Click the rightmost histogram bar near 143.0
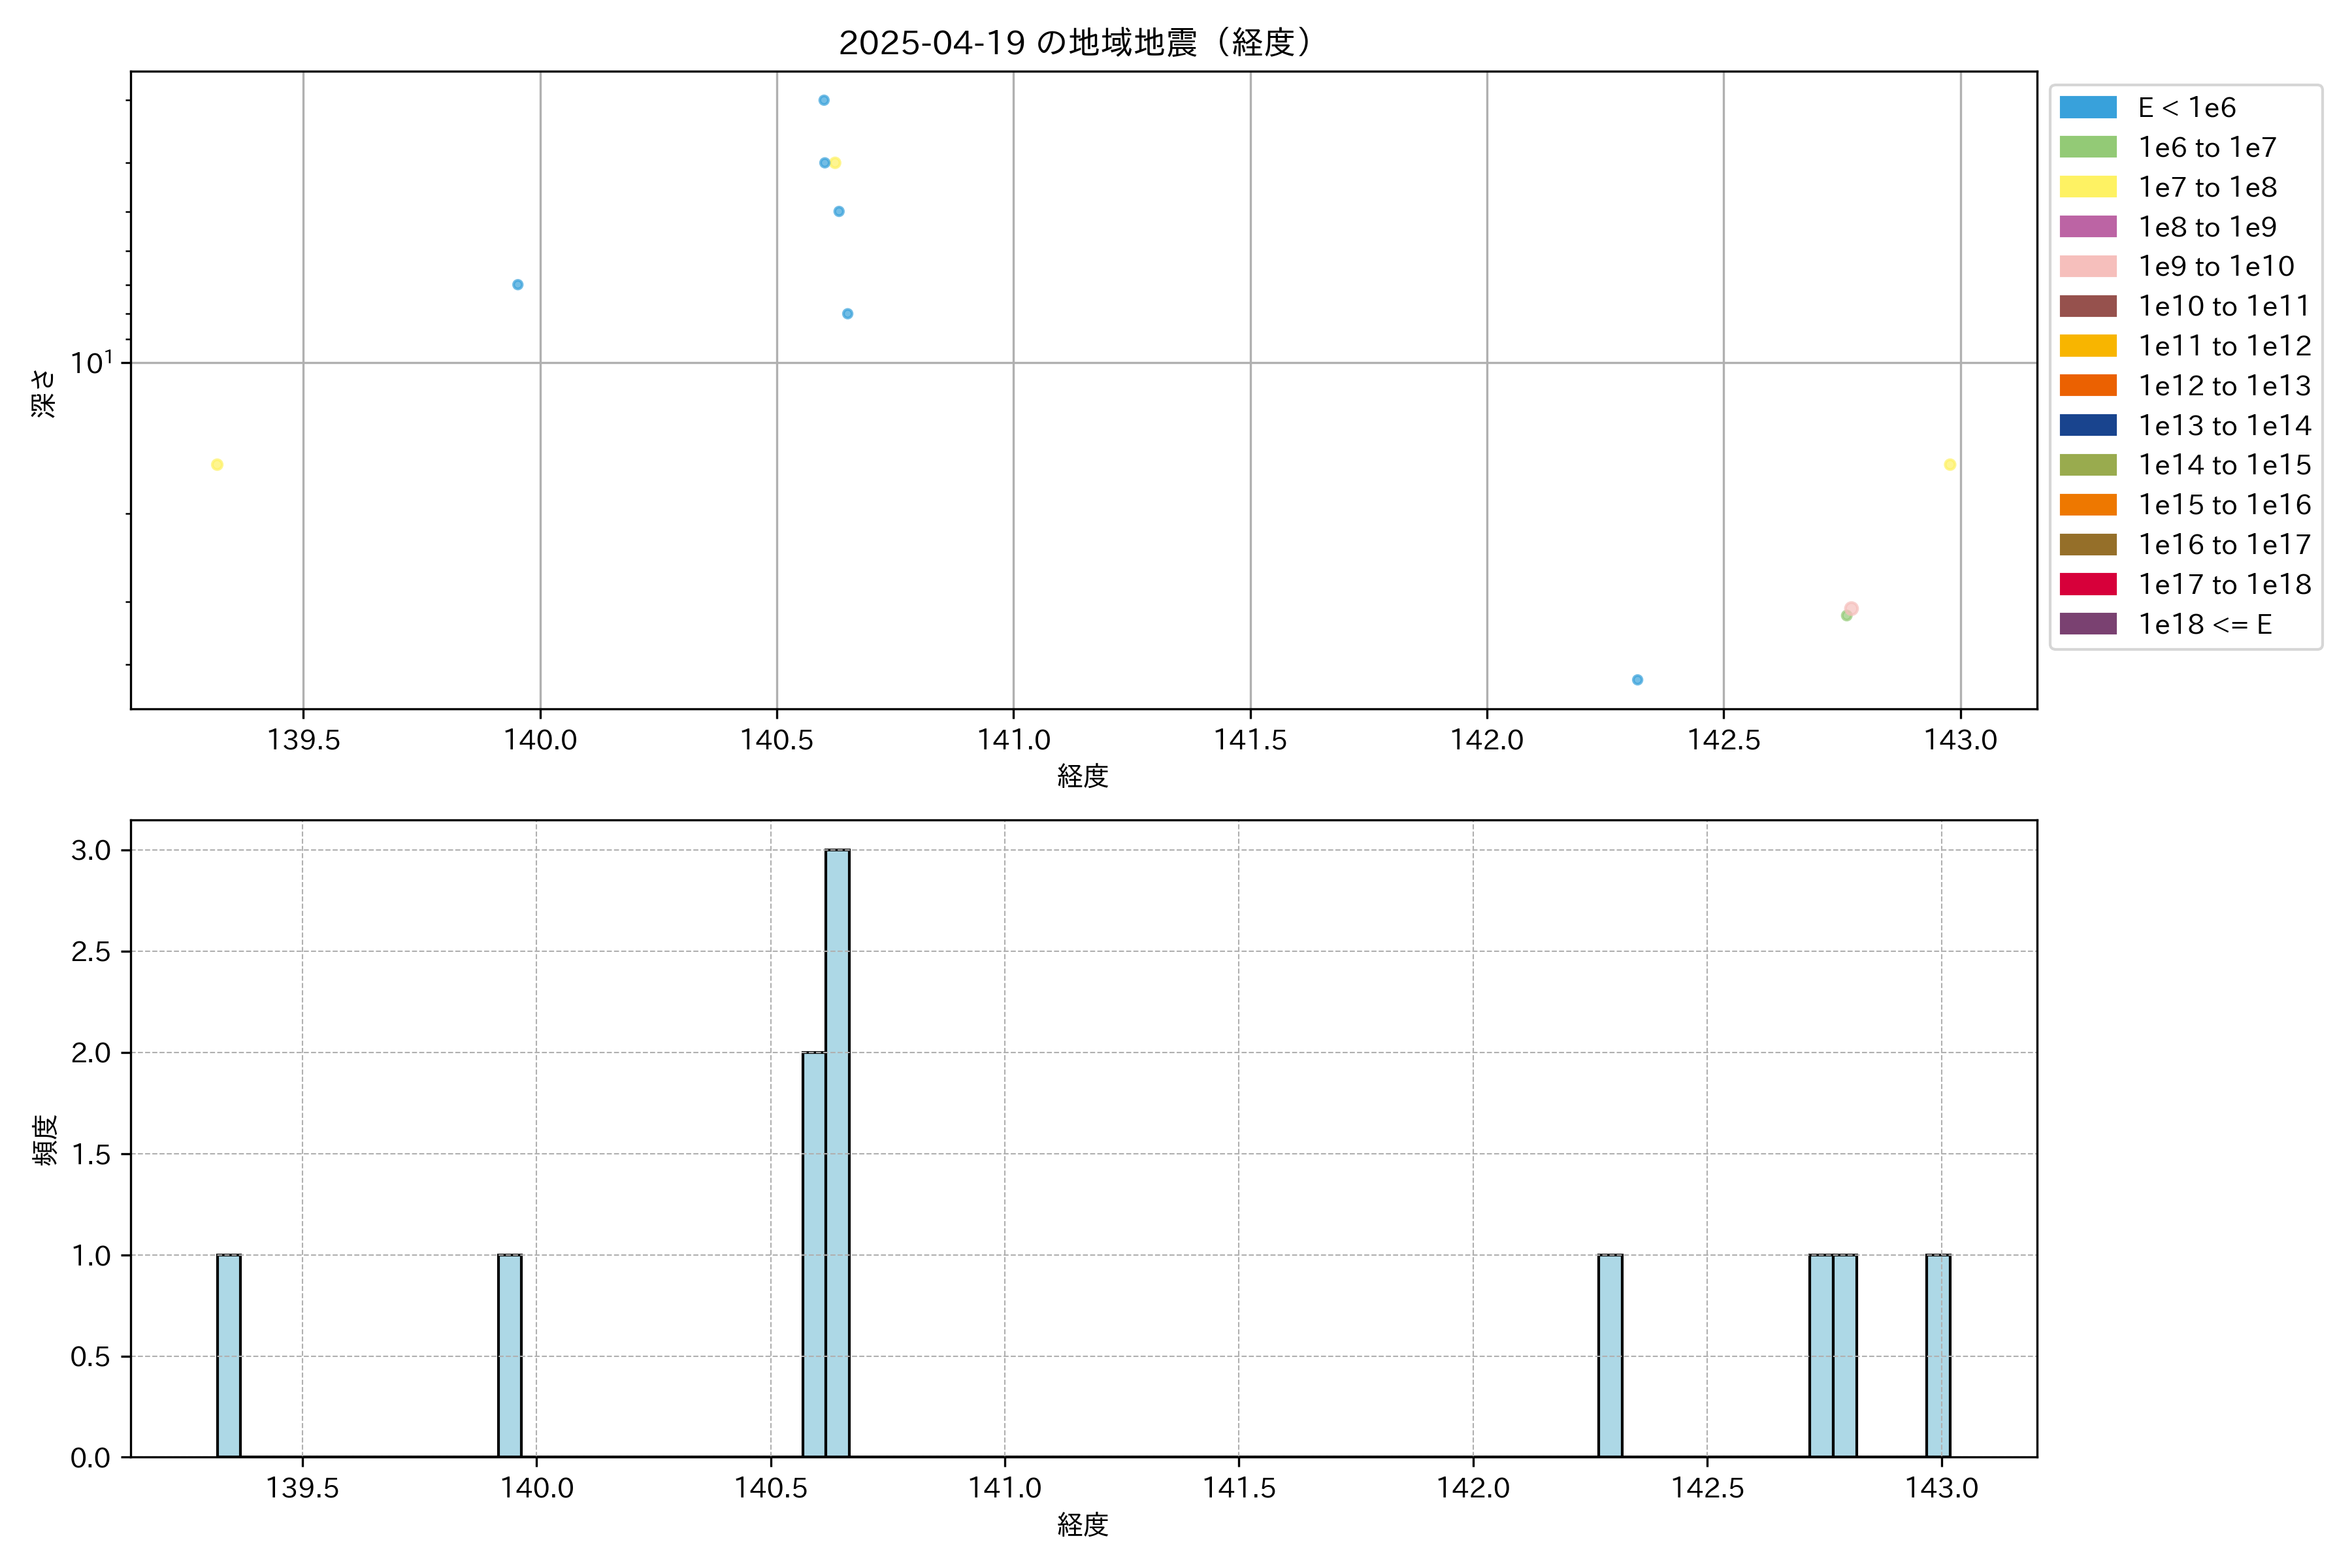The height and width of the screenshot is (1568, 2352). (x=1938, y=1355)
